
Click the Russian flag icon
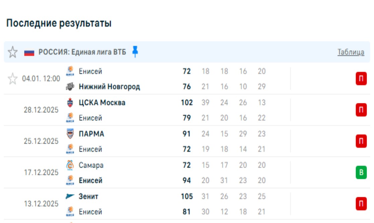29,52
